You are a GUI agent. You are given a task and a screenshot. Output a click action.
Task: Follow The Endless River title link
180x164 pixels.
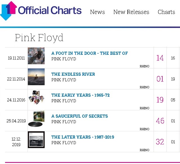pos(73,74)
